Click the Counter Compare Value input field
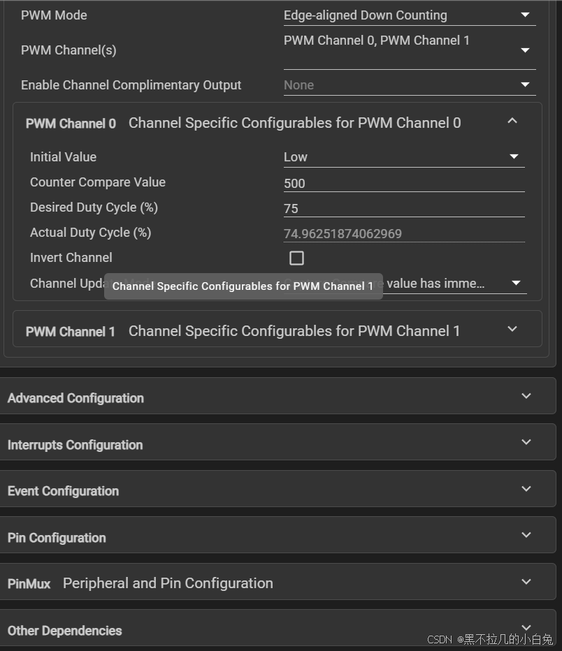Screen dimensions: 562x651 click(x=404, y=183)
